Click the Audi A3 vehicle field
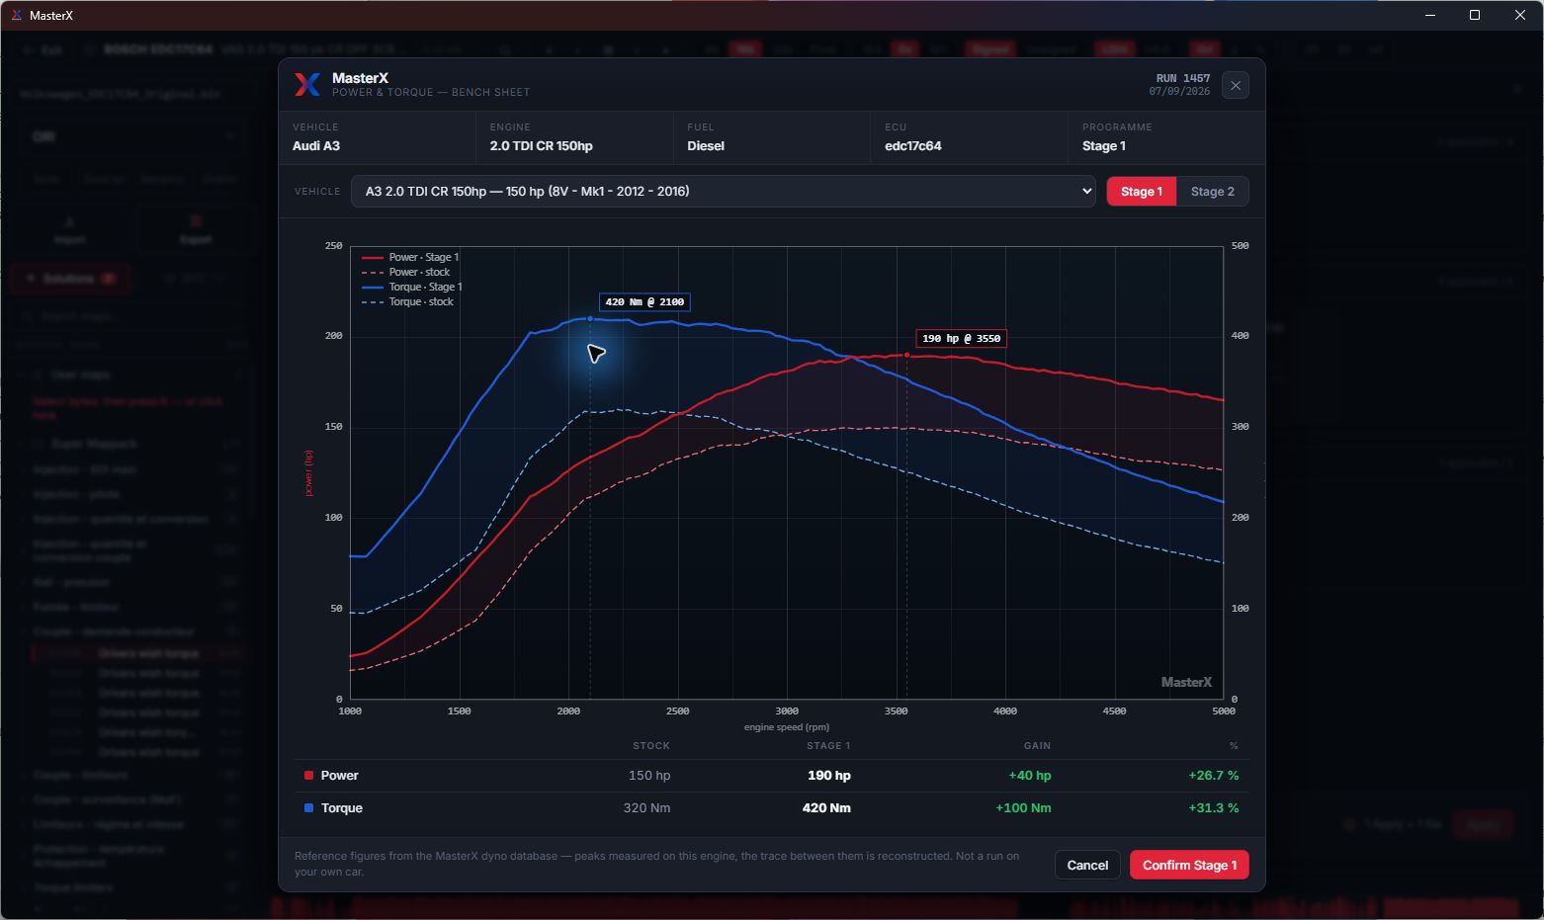1544x920 pixels. pos(377,137)
